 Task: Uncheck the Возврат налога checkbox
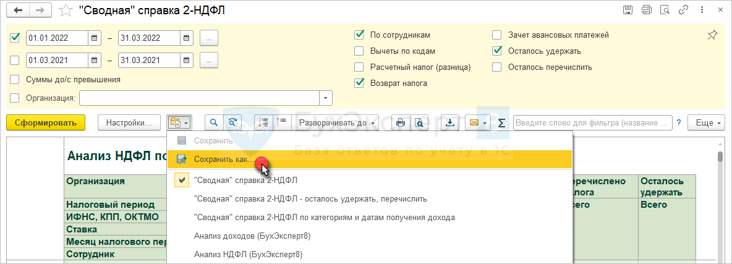359,83
